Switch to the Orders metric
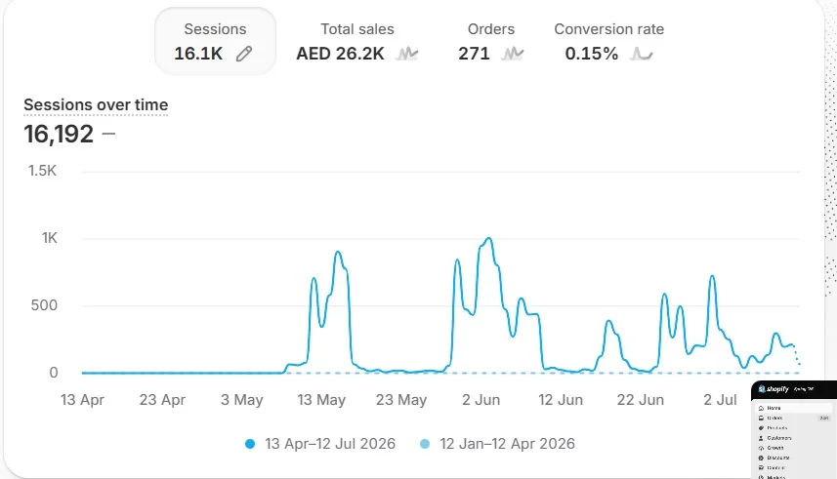Viewport: 837px width, 479px height. click(491, 41)
